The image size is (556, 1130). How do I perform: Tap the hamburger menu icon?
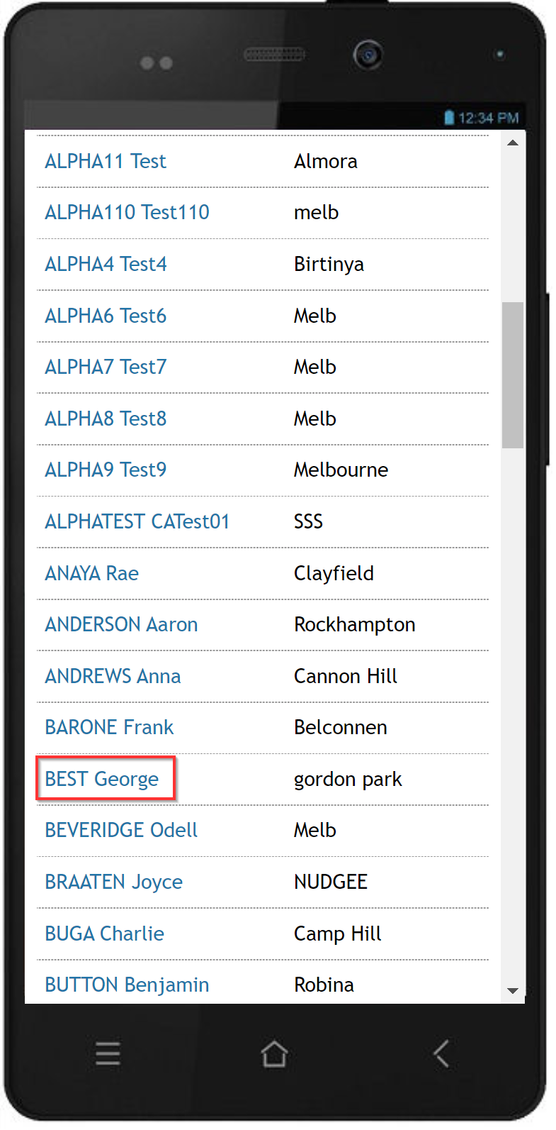pyautogui.click(x=107, y=1054)
